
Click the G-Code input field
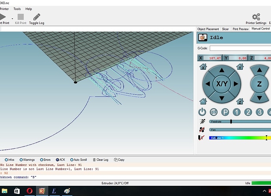click(240, 48)
